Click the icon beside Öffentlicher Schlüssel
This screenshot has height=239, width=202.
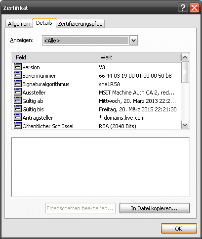point(18,126)
